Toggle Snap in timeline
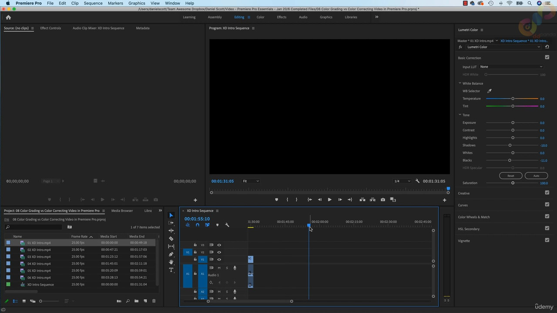557x313 pixels. [x=197, y=225]
